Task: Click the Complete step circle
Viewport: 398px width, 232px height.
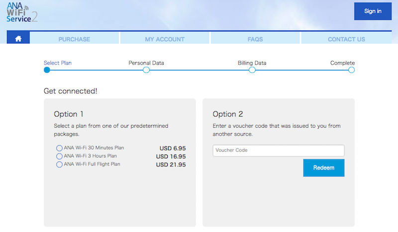Action: point(351,70)
